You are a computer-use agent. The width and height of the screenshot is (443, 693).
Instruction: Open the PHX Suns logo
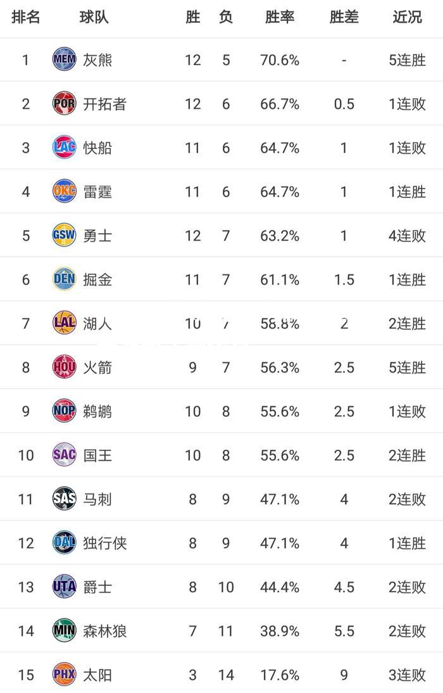point(65,675)
